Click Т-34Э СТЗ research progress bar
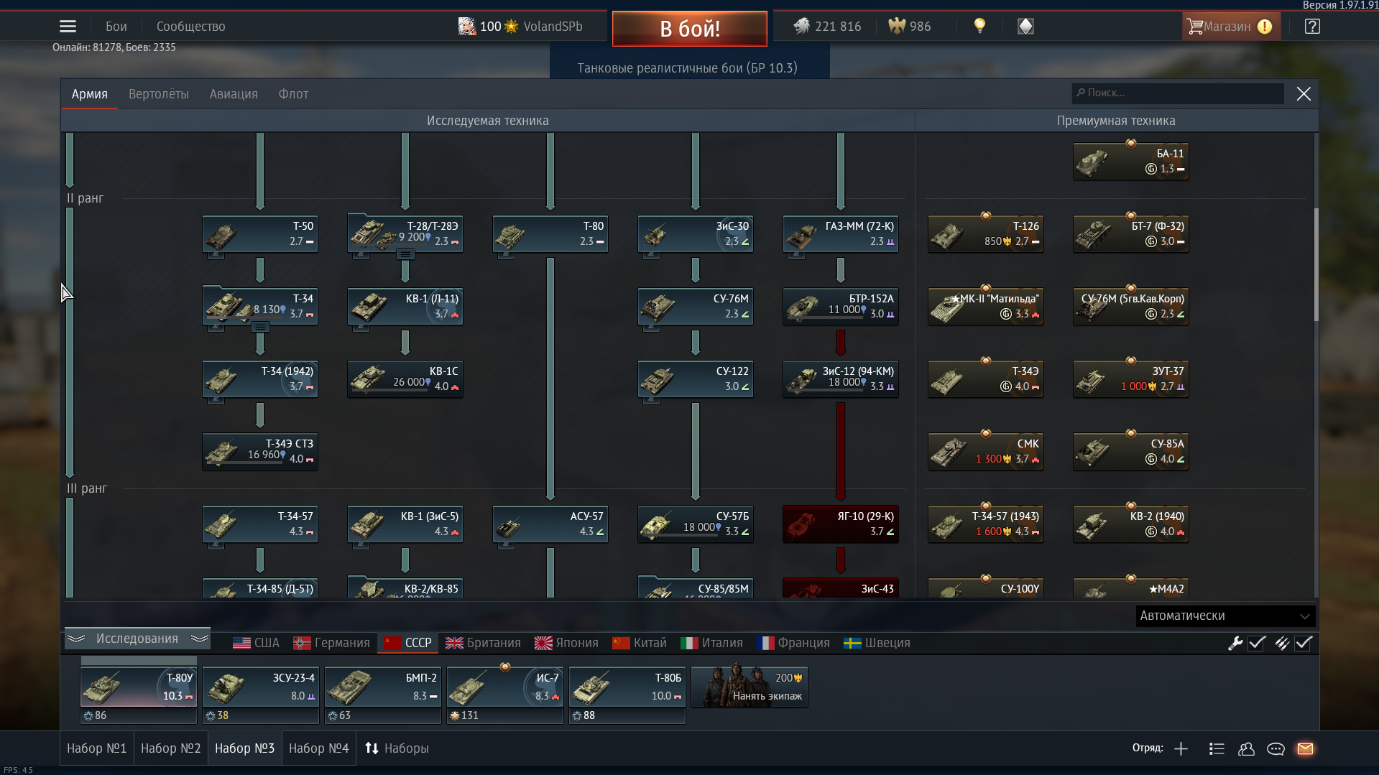 pyautogui.click(x=246, y=463)
